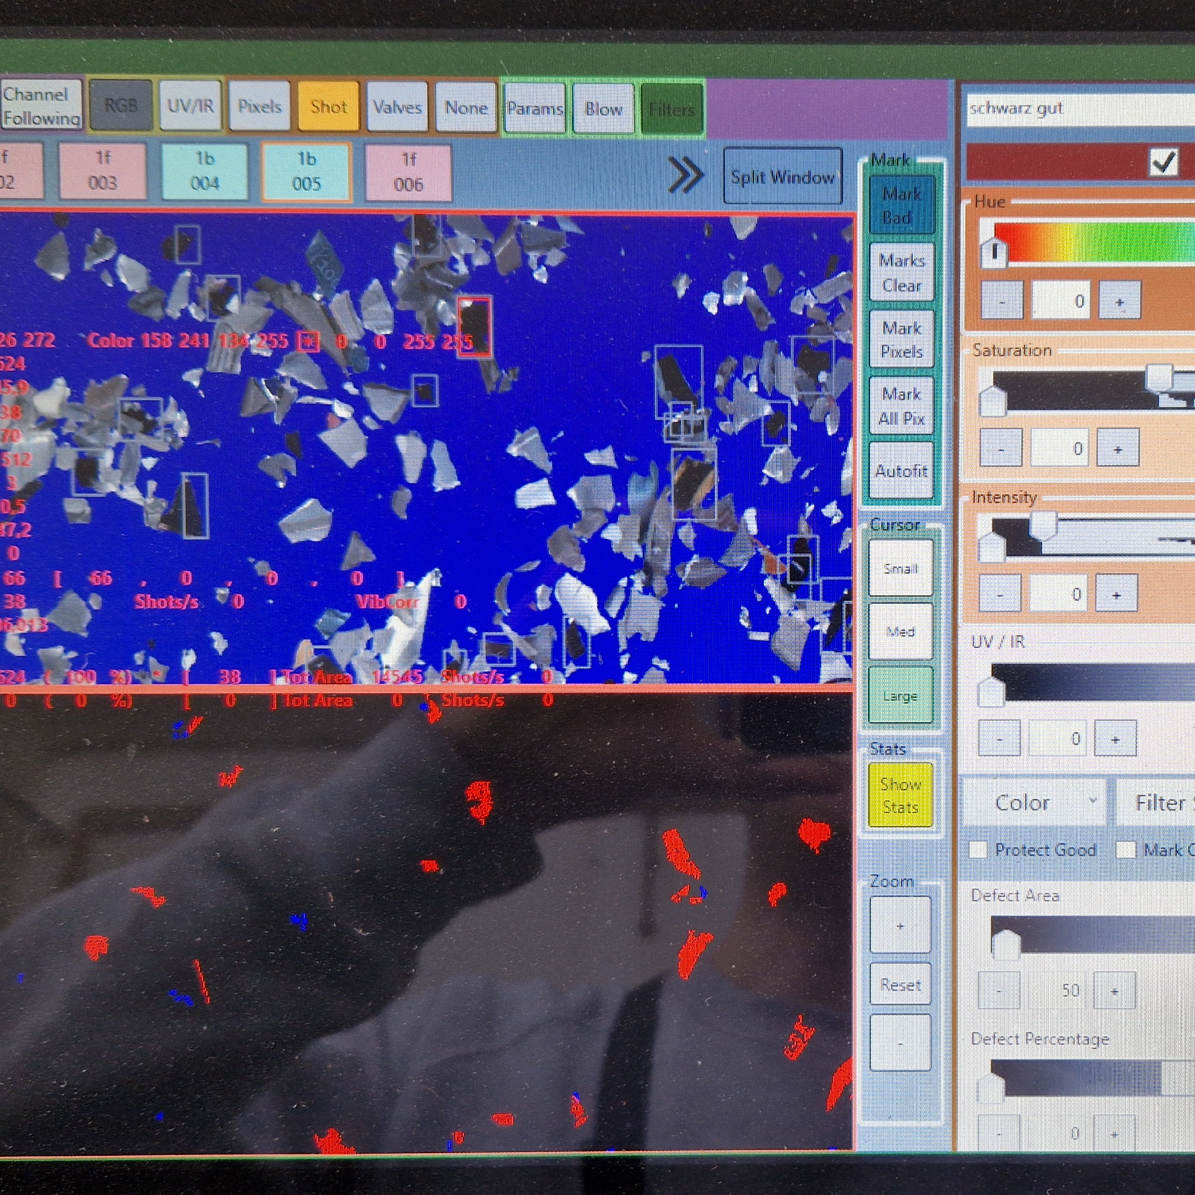Image resolution: width=1195 pixels, height=1195 pixels.
Task: Open the Filters panel
Action: click(x=672, y=109)
